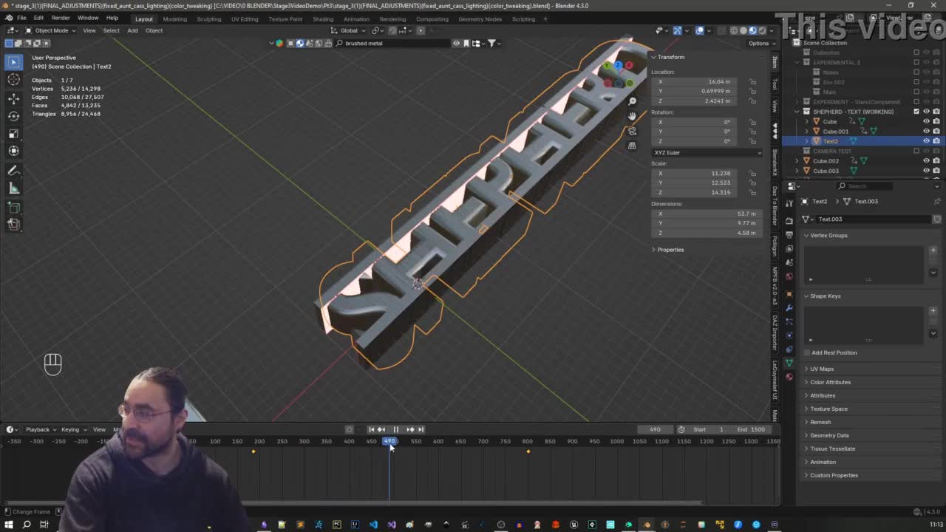The height and width of the screenshot is (532, 946).
Task: Switch perspective/orthographic with the grid gizmo
Action: point(632,146)
